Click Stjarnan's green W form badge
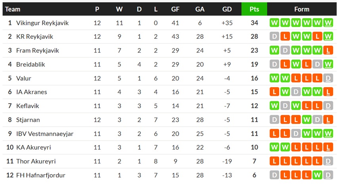Viewport: 337px width, 188px height. [x=306, y=120]
